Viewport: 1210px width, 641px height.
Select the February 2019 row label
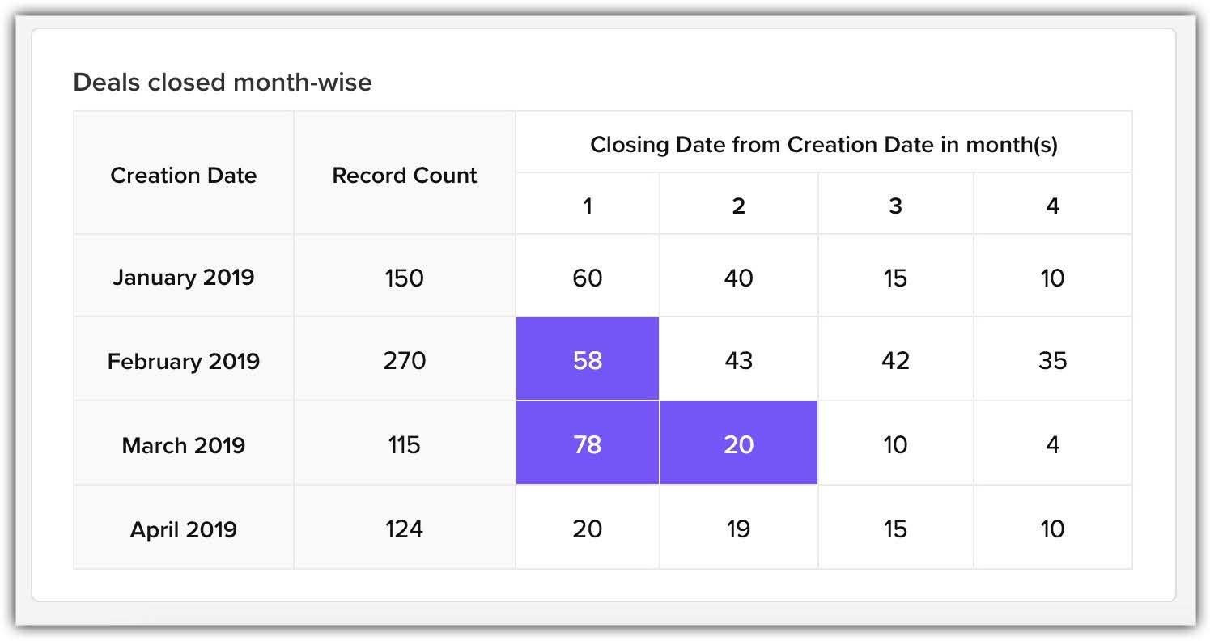(184, 360)
